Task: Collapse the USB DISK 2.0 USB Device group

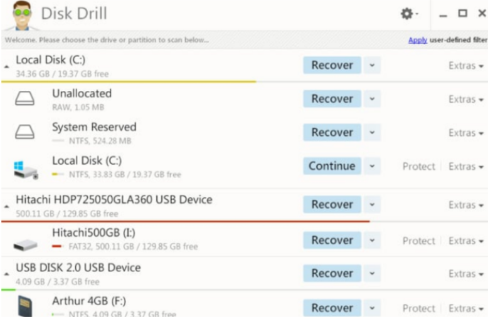Action: [7, 274]
